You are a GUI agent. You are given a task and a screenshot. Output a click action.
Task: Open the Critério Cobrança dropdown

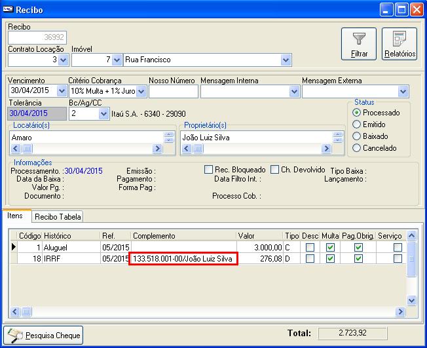(x=141, y=92)
